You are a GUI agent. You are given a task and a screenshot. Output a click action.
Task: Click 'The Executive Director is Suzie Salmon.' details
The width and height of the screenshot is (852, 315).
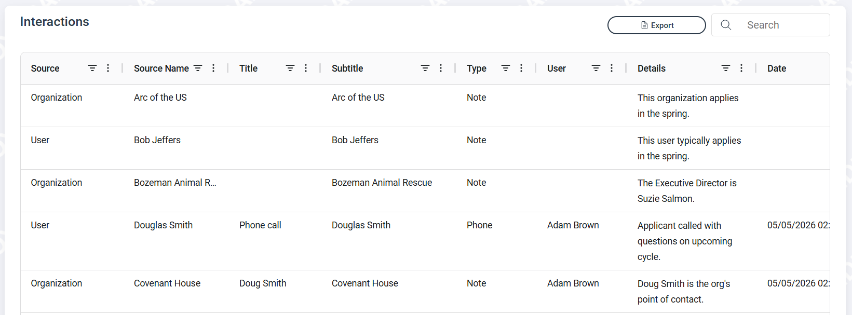pos(687,191)
